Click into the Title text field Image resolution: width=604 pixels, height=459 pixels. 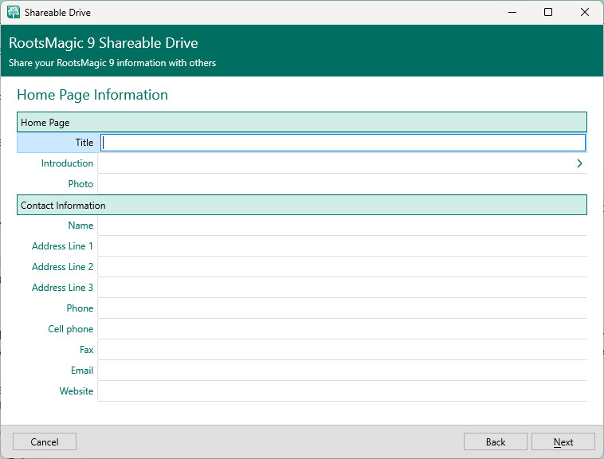click(x=343, y=143)
